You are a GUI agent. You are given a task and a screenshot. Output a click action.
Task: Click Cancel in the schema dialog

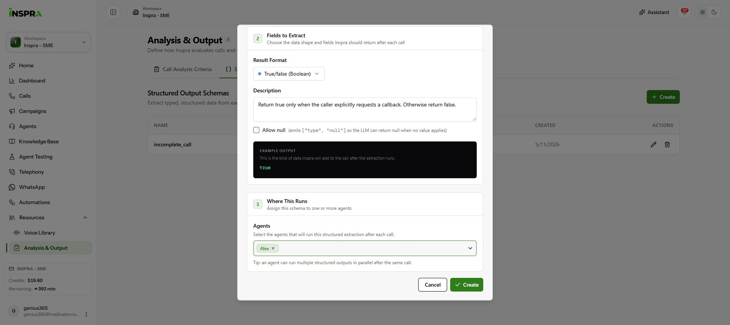click(x=433, y=285)
